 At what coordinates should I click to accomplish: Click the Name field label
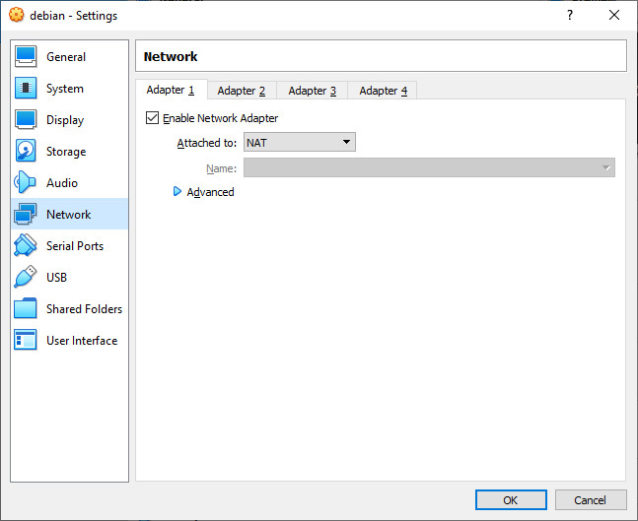[x=221, y=168]
